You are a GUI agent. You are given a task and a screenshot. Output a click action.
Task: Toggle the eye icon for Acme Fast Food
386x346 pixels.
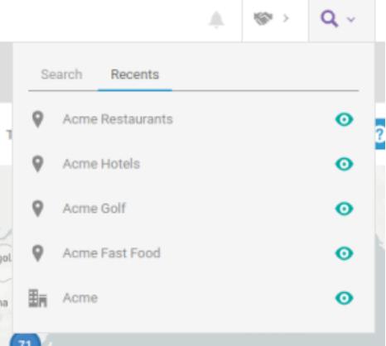[x=344, y=253]
